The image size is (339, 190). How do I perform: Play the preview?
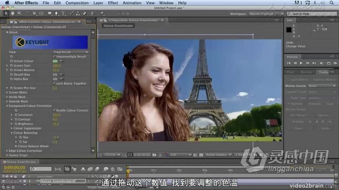tap(301, 63)
